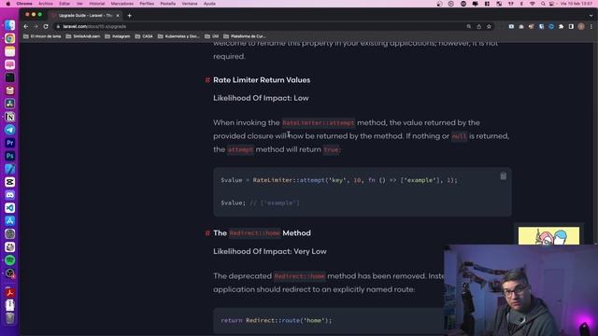Go back to the previous page

click(x=25, y=27)
